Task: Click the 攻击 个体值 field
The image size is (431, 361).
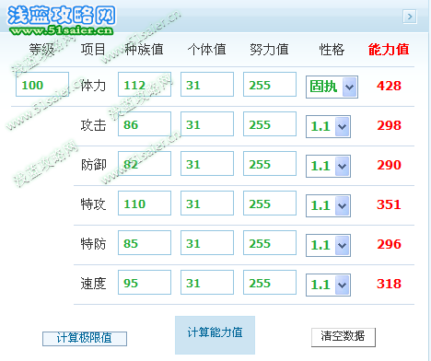Action: click(x=207, y=124)
